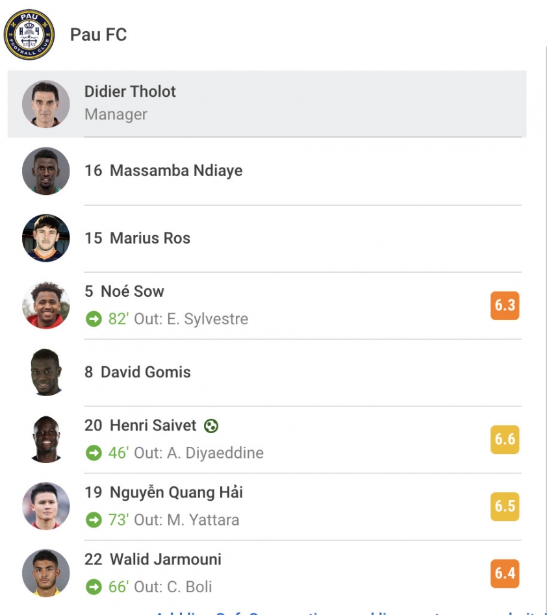Screen dimensions: 547x615
Task: Click the blue link text below Walid Jarmouni
Action: (x=346, y=612)
